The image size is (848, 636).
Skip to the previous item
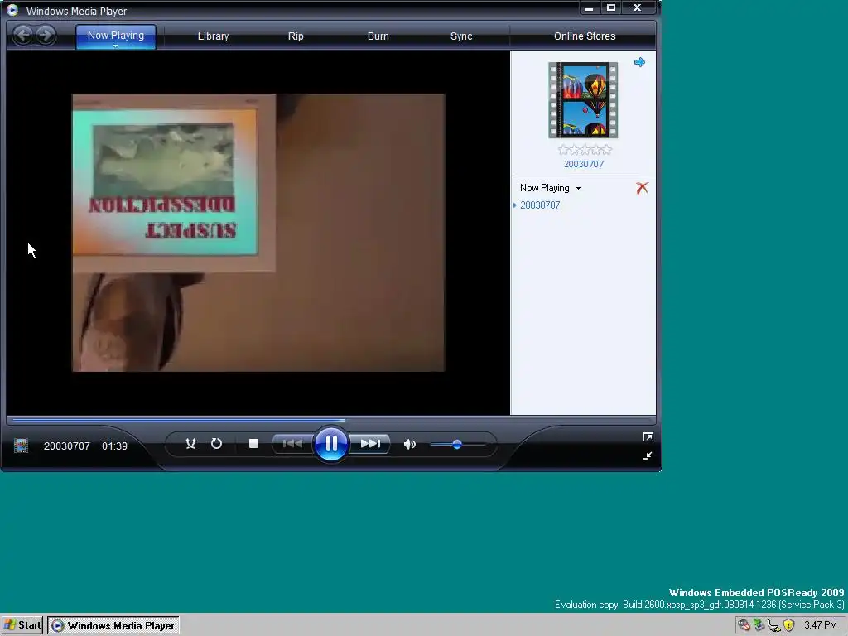click(292, 444)
